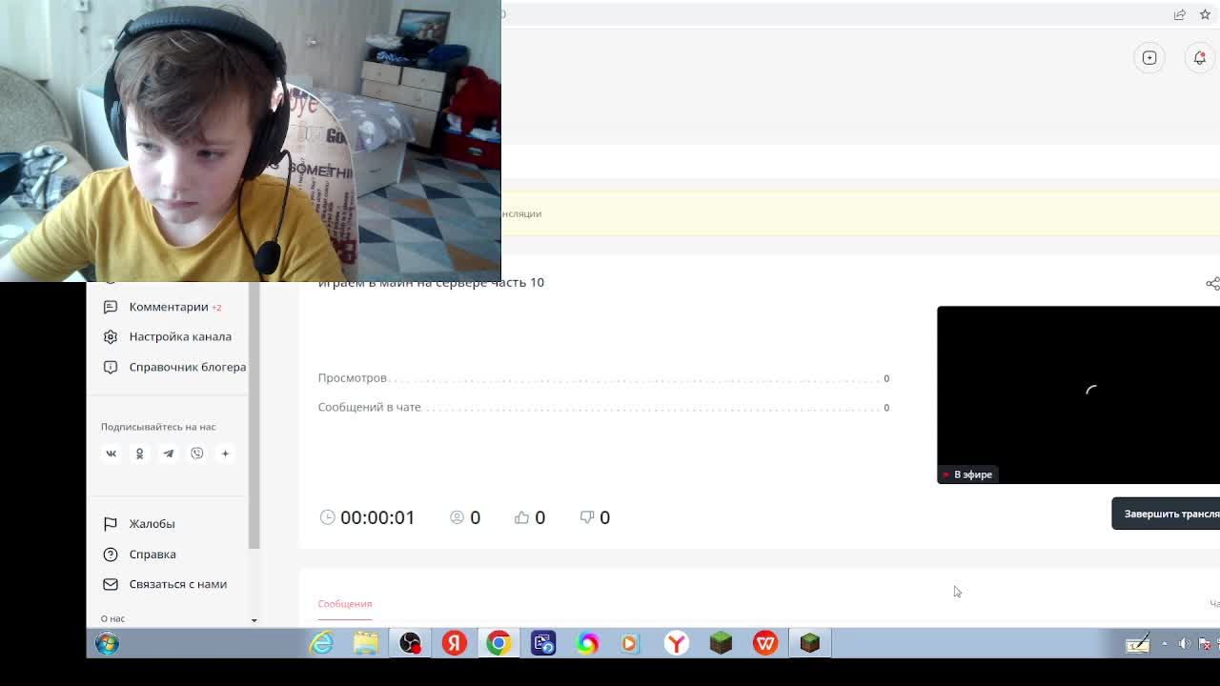Open File Explorer folder in taskbar

point(366,643)
